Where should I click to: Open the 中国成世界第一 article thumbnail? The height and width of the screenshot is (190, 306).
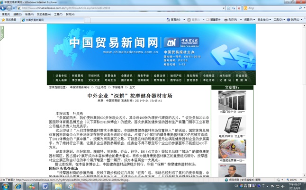click(x=232, y=149)
